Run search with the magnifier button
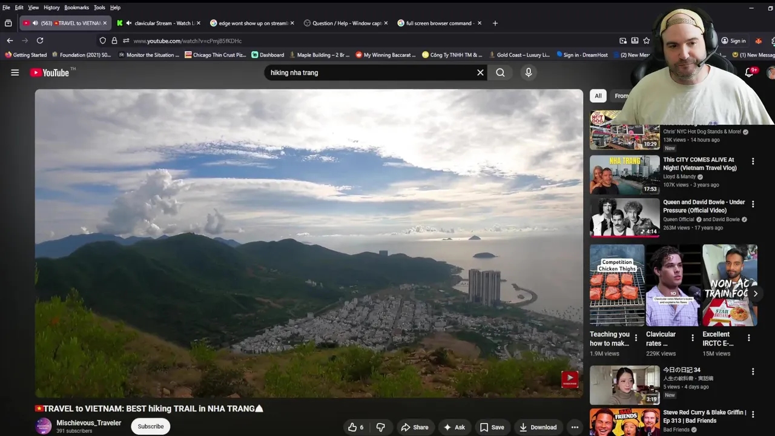This screenshot has width=775, height=436. [x=500, y=73]
